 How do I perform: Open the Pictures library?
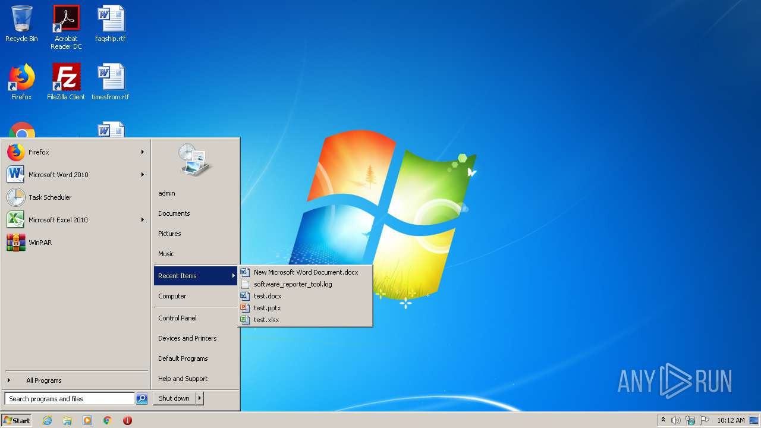click(196, 234)
